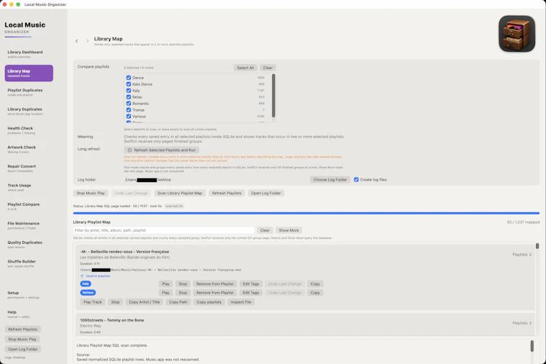Open Quality Duplicates section

coord(29,245)
